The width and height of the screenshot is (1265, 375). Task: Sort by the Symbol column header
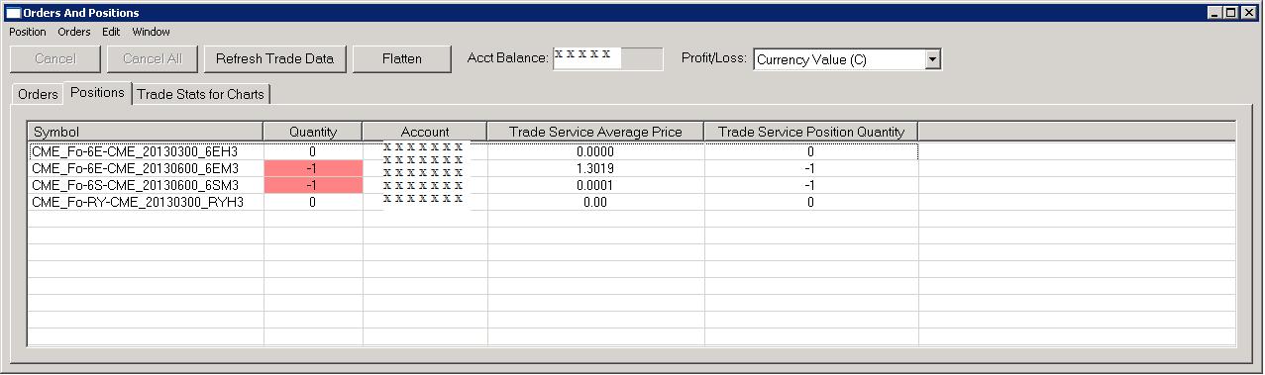point(146,132)
